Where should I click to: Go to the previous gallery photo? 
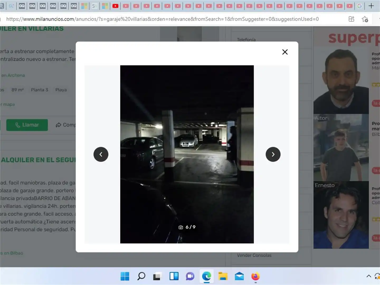[x=101, y=154]
